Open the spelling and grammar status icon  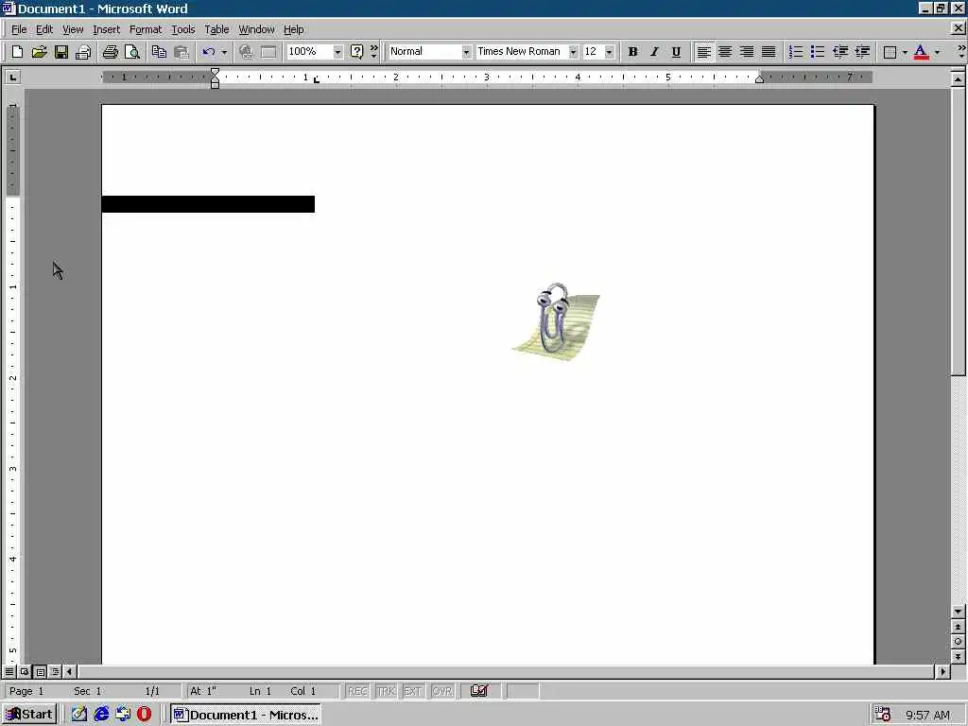click(x=479, y=691)
